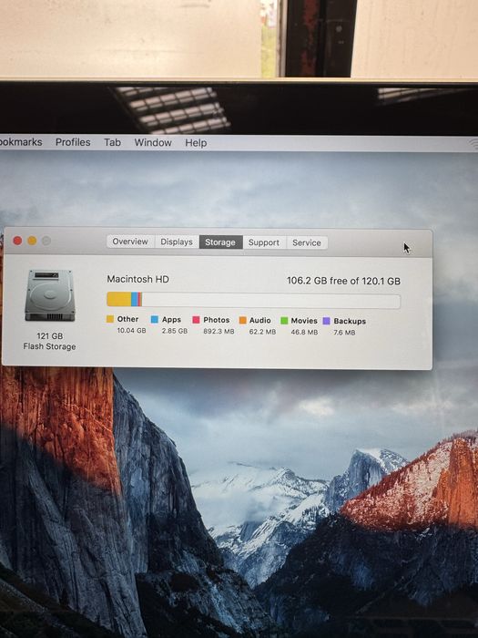The width and height of the screenshot is (478, 638).
Task: Click the 'Backups' legend label
Action: point(350,321)
